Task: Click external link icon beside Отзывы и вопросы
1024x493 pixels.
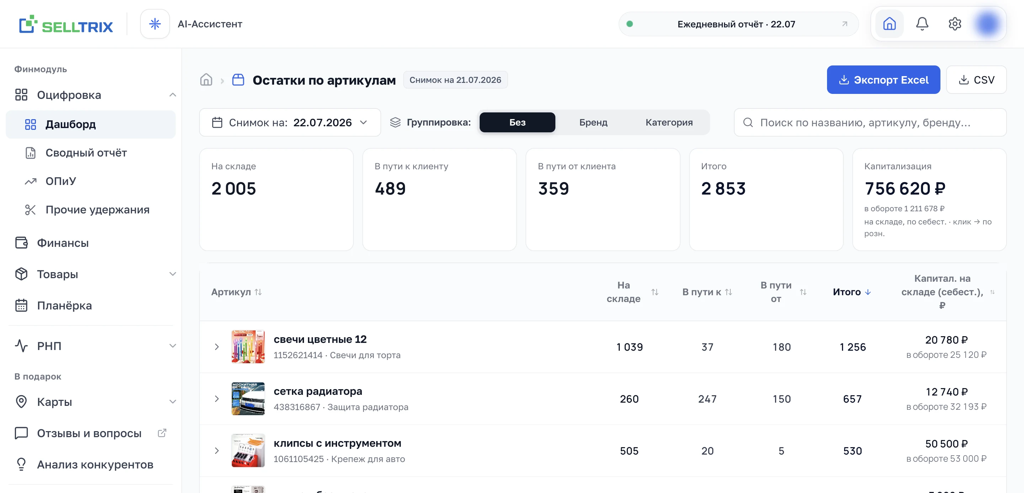Action: [x=162, y=433]
